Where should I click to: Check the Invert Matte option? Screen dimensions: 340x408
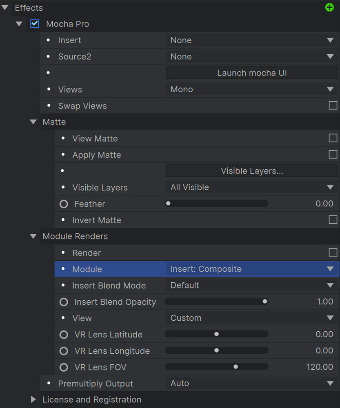[x=333, y=220]
